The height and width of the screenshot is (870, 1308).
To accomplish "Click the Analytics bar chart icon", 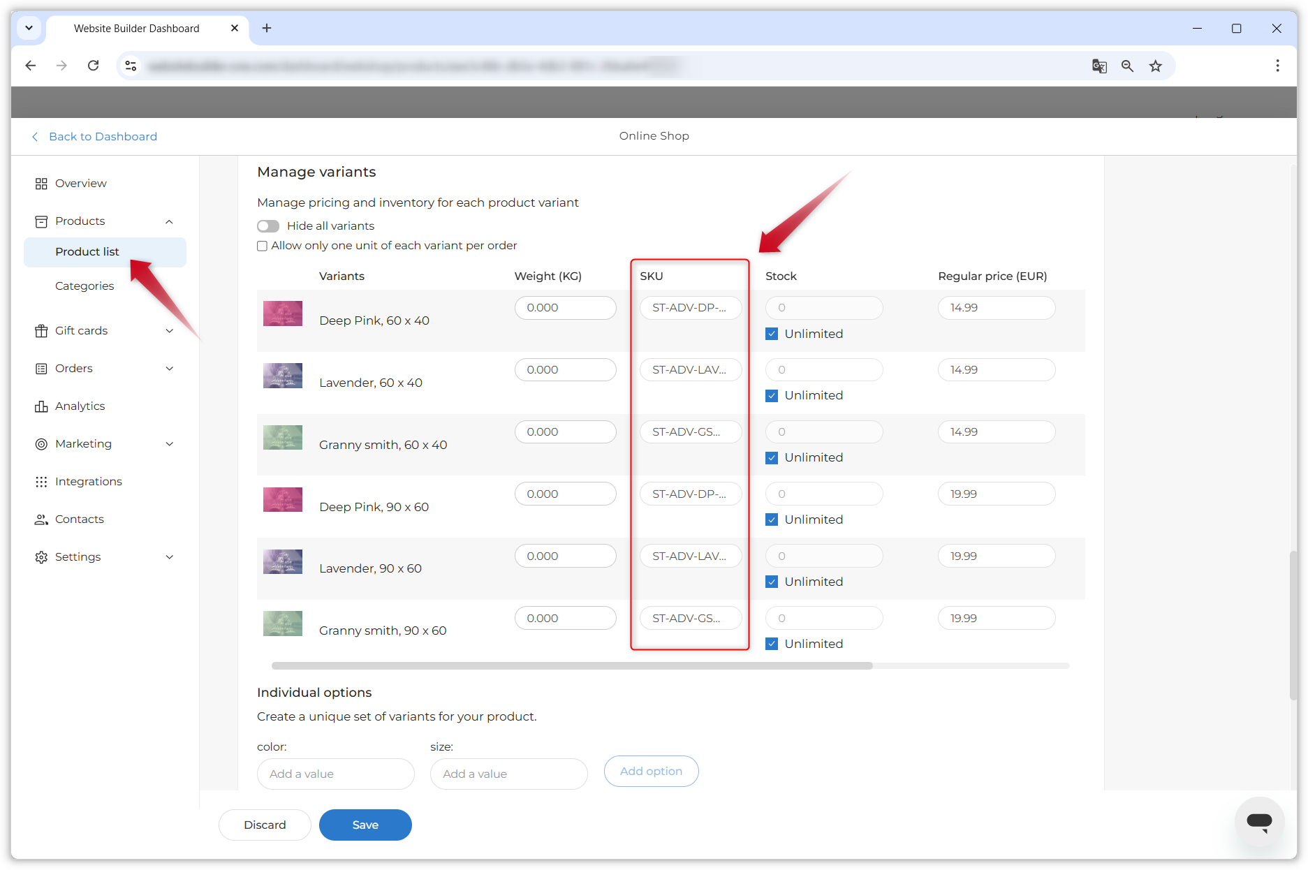I will [41, 406].
